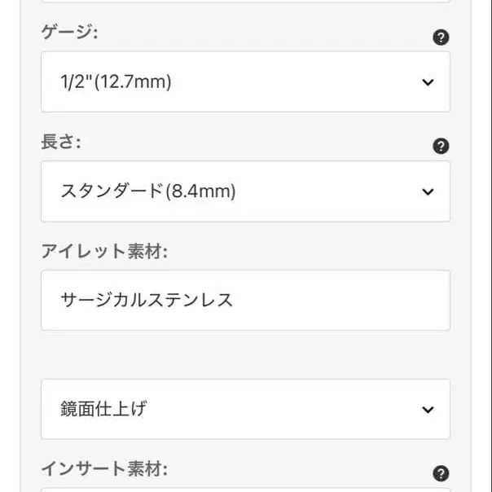This screenshot has width=492, height=492.
Task: Click blank area right of サージカルステンレス text
Action: pyautogui.click(x=340, y=301)
